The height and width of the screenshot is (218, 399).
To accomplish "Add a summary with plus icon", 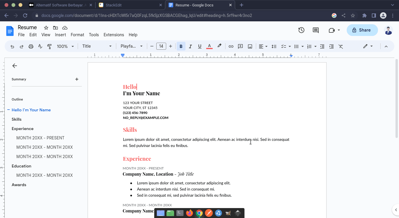I will coord(77,79).
